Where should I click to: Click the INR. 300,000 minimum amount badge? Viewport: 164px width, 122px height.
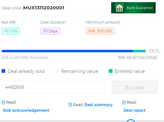pyautogui.click(x=100, y=31)
